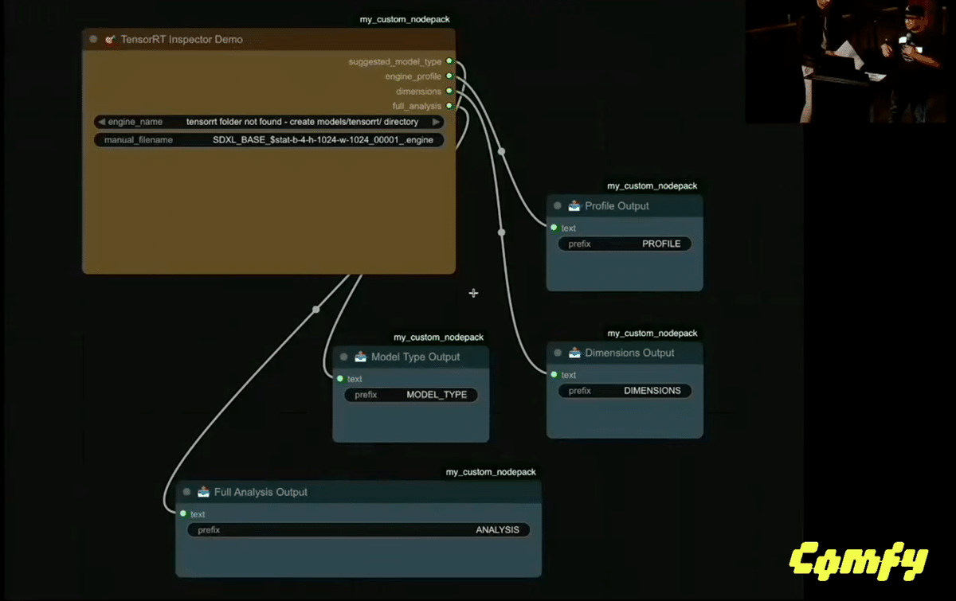The width and height of the screenshot is (956, 601).
Task: Click the engine_profile output socket
Action: 449,76
